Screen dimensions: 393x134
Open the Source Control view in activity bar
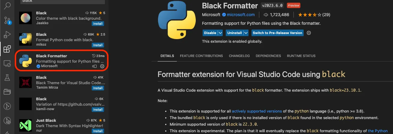[7, 20]
